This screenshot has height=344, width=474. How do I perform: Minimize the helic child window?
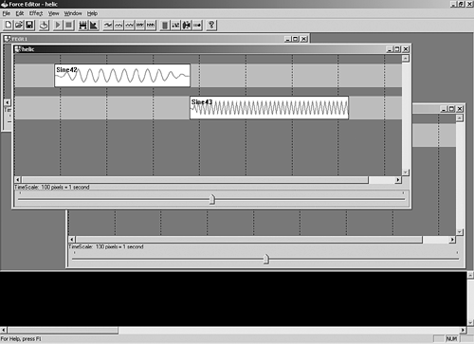(390, 49)
